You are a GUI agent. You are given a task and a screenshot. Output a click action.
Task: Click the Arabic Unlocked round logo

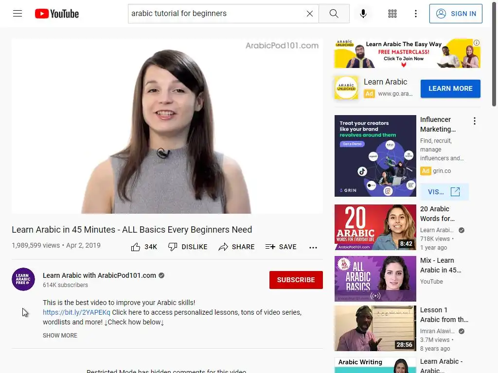[346, 87]
